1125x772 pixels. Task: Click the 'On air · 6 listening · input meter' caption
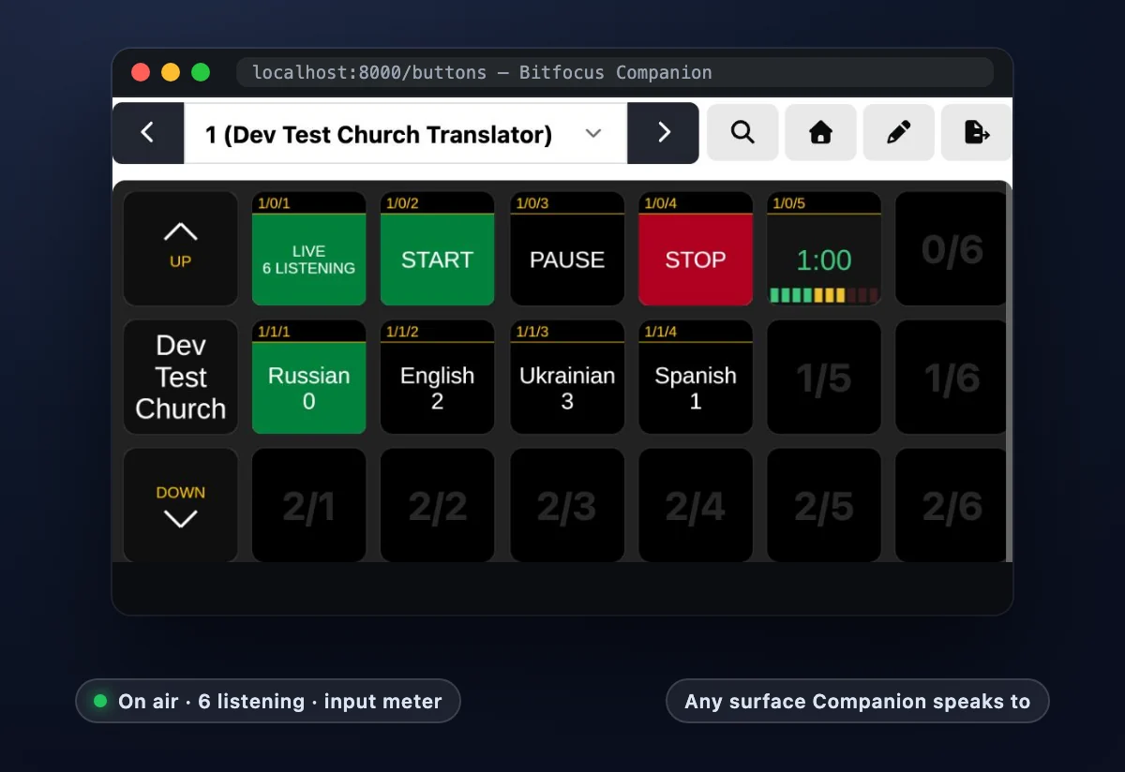(x=268, y=701)
